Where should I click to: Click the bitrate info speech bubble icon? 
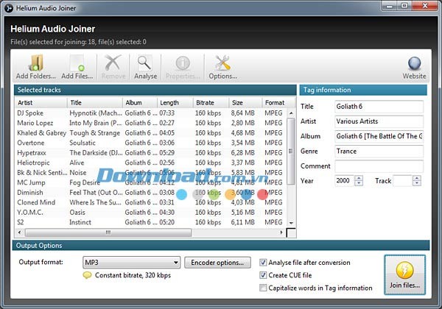[88, 275]
